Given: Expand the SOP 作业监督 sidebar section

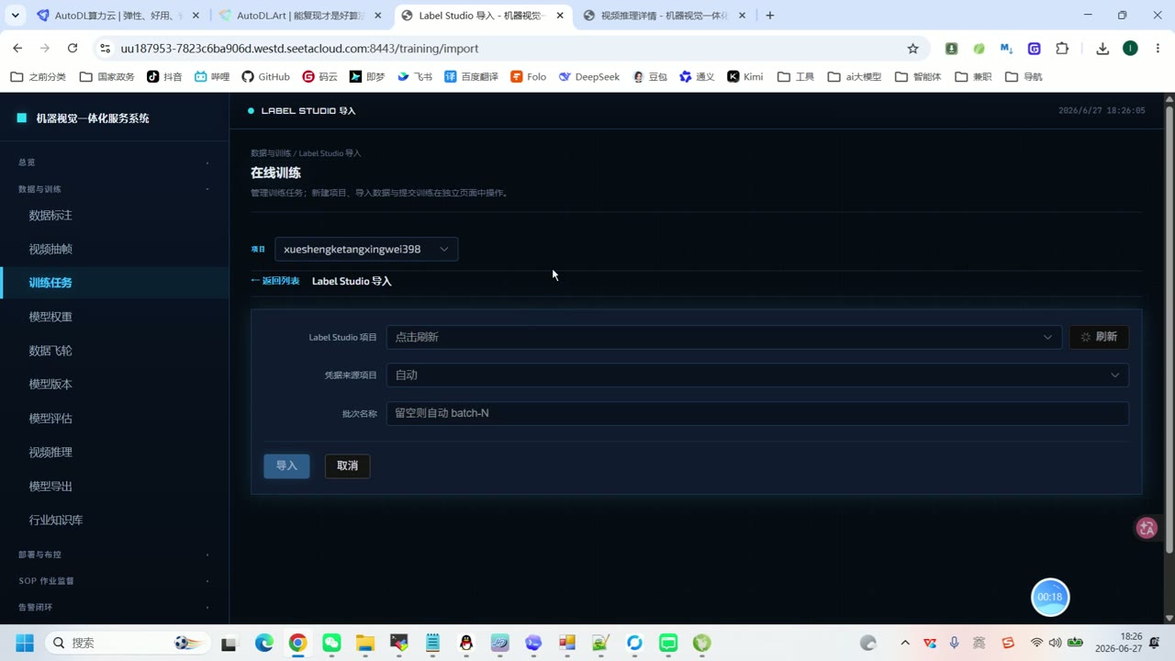Looking at the screenshot, I should pos(115,581).
